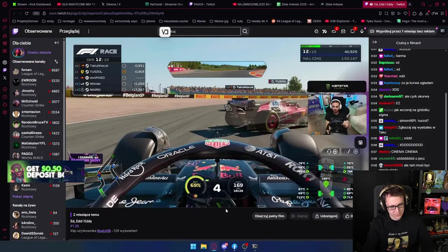Open new browser tab with plus
The width and height of the screenshot is (448, 252).
410,4
